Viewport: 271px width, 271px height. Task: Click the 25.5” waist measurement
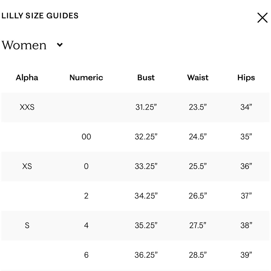(x=198, y=166)
